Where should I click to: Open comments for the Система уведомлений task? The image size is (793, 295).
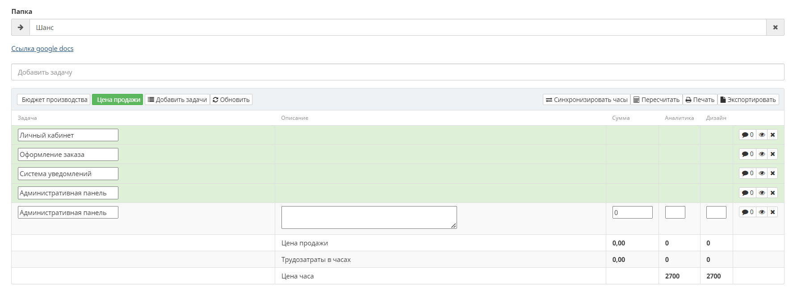tap(747, 173)
